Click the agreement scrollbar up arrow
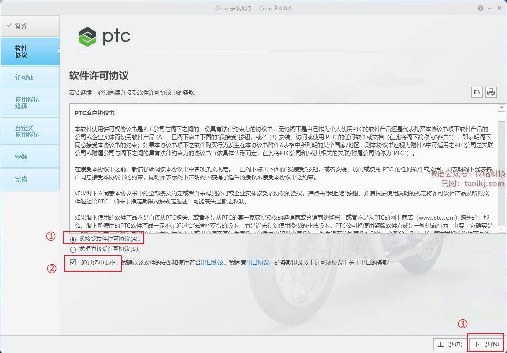Image resolution: width=507 pixels, height=353 pixels. 501,107
